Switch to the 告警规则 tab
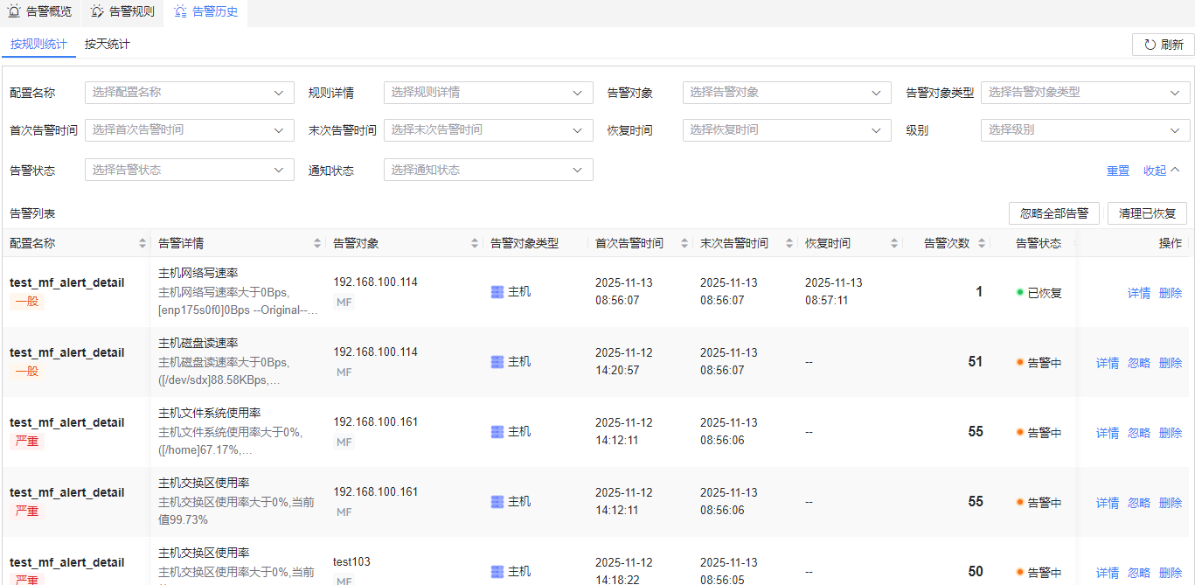The width and height of the screenshot is (1195, 585). tap(123, 12)
